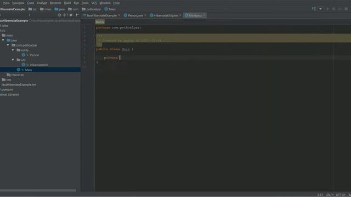This screenshot has width=351, height=197.
Task: Select the HibernateUtil class in tree
Action: [39, 65]
